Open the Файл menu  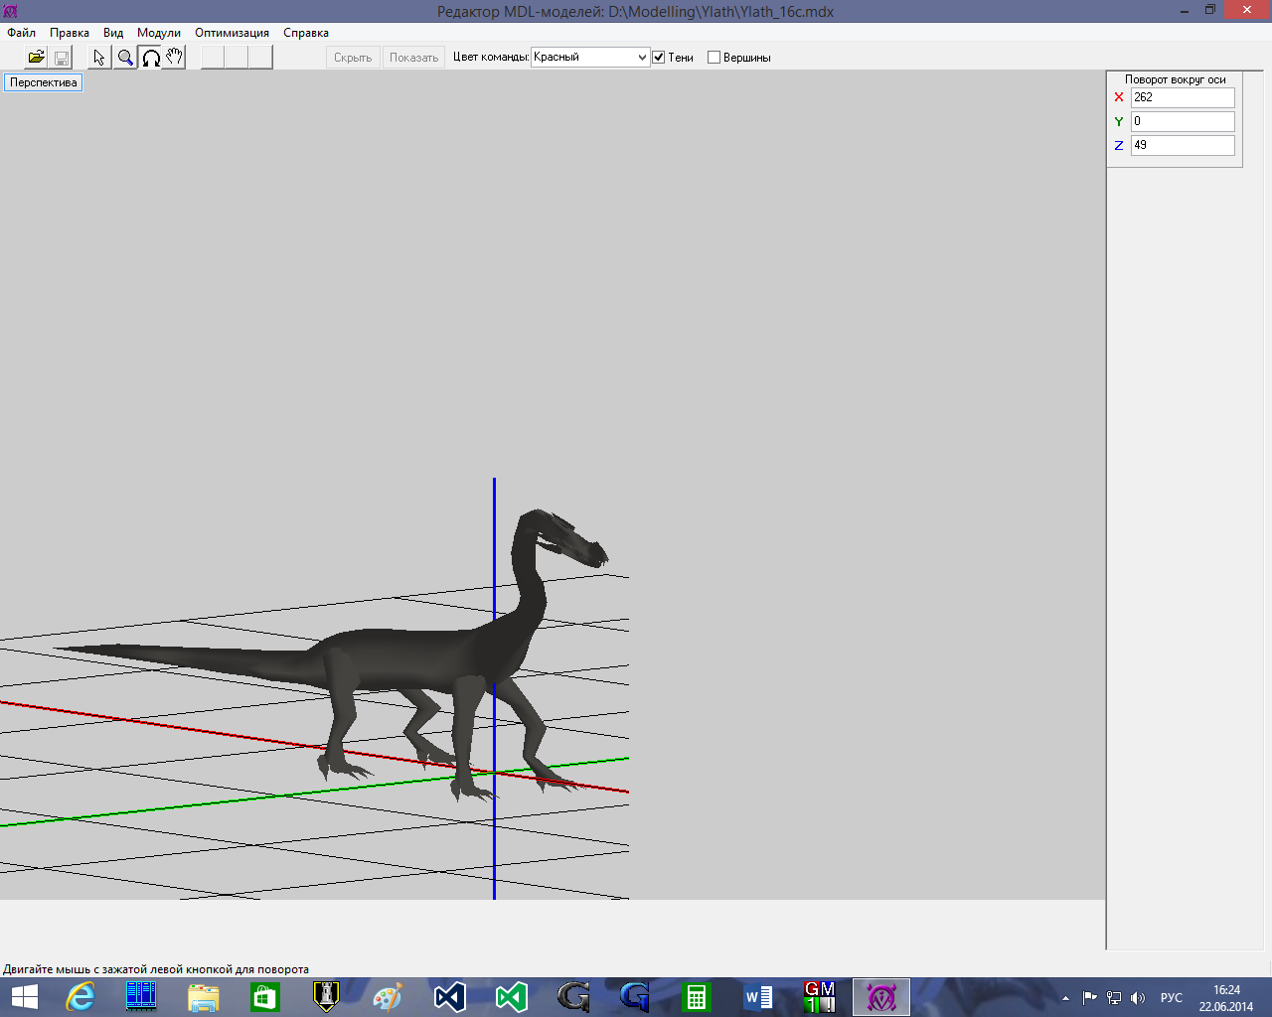tap(21, 33)
